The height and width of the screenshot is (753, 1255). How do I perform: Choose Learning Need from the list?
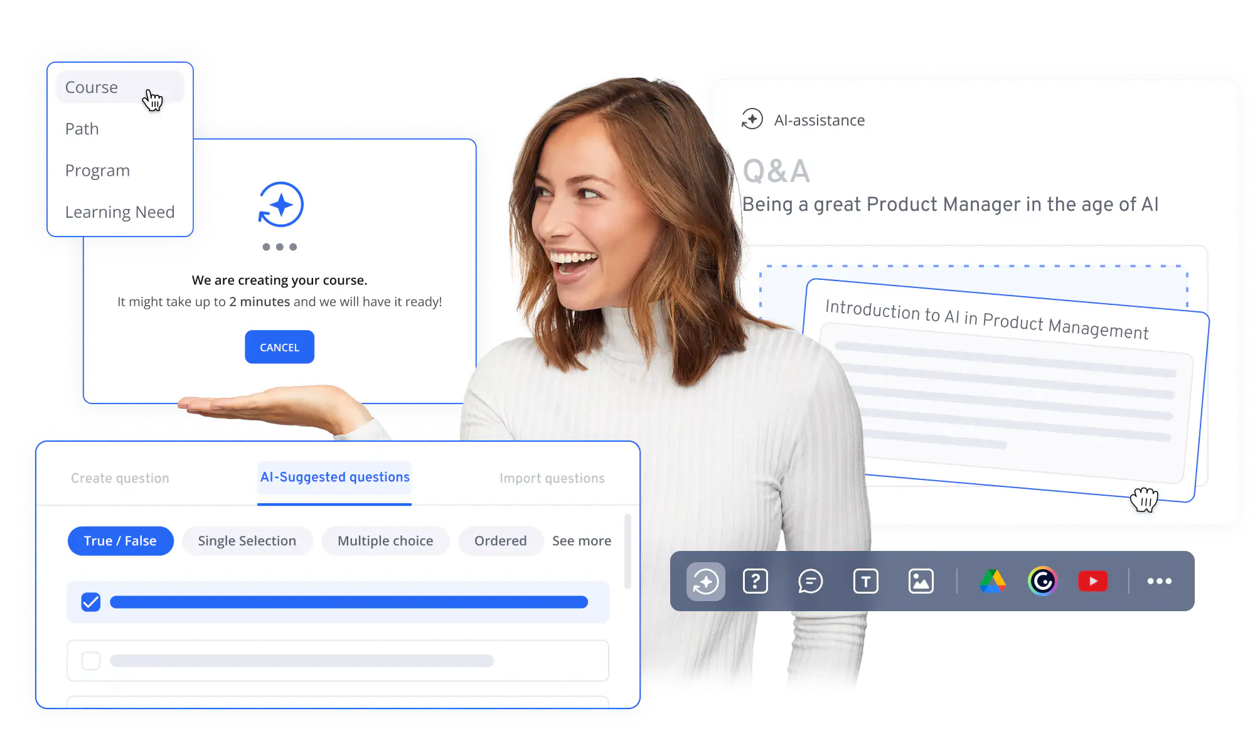(x=119, y=212)
